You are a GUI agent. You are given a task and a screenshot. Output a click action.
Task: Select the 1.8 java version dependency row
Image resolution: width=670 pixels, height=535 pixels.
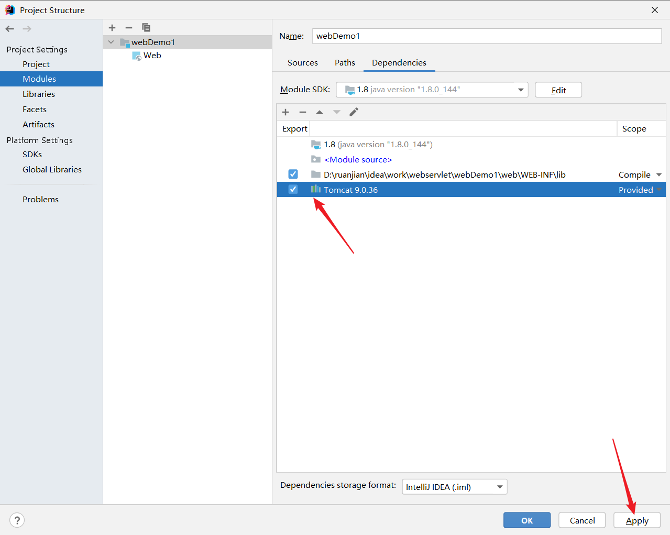[x=471, y=144]
